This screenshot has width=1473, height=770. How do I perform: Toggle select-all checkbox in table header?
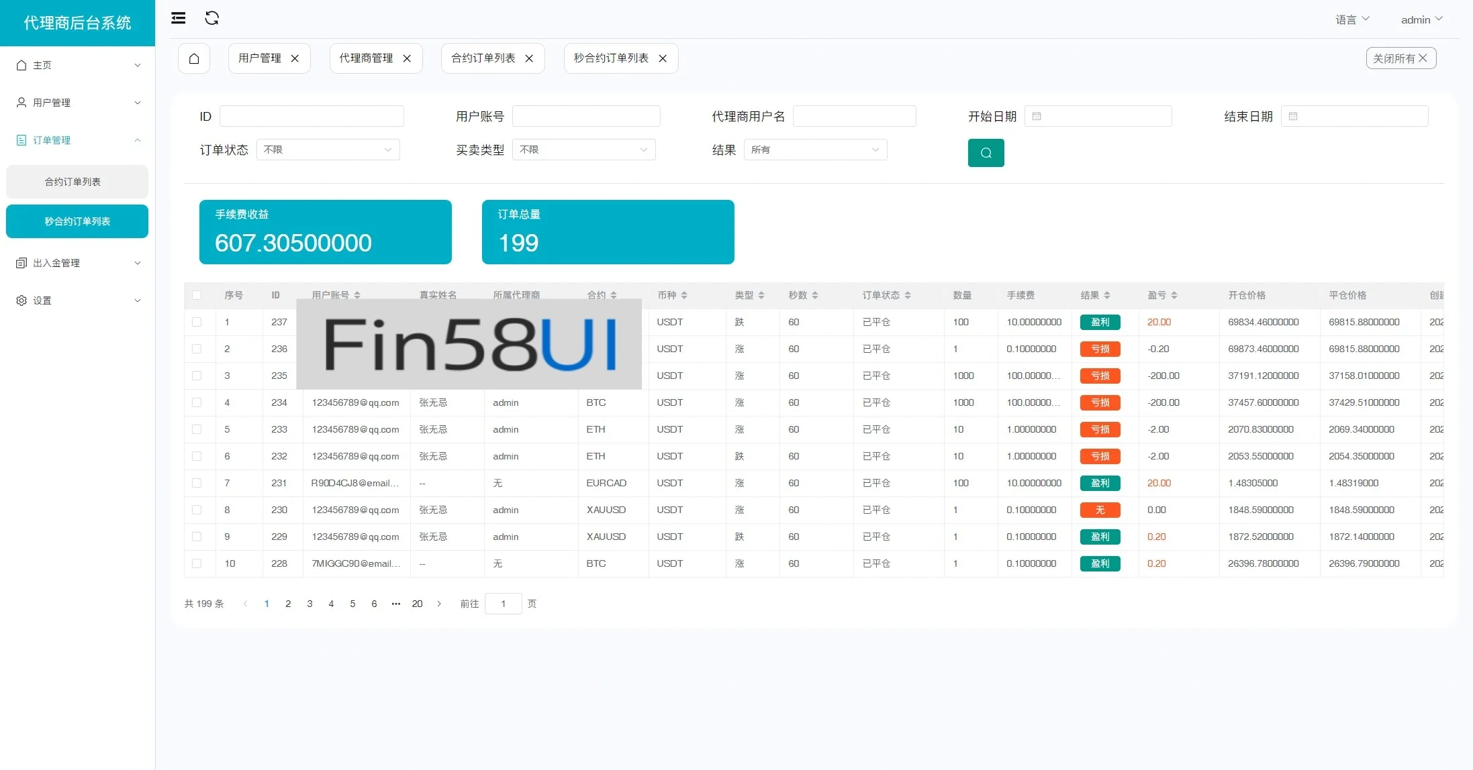tap(197, 295)
